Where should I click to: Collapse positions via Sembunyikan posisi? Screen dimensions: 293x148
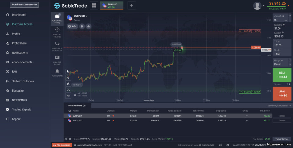(279, 106)
